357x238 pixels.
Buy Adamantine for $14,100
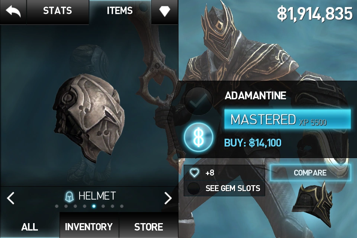(253, 143)
